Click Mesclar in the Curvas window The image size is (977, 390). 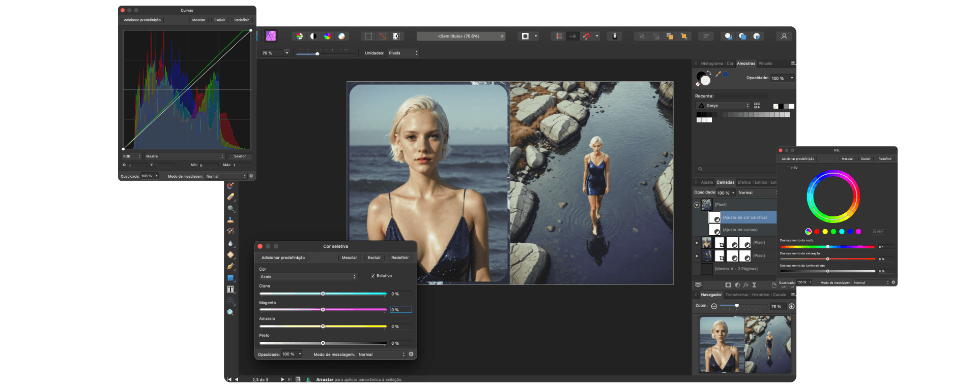pyautogui.click(x=198, y=20)
